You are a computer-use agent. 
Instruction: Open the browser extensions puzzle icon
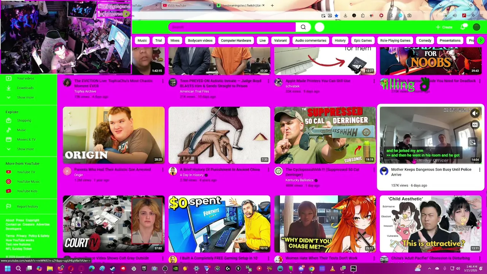363,16
